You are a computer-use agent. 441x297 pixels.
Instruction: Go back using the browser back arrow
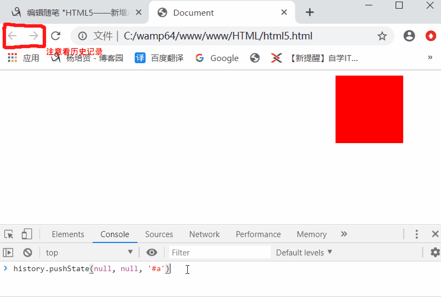point(12,36)
